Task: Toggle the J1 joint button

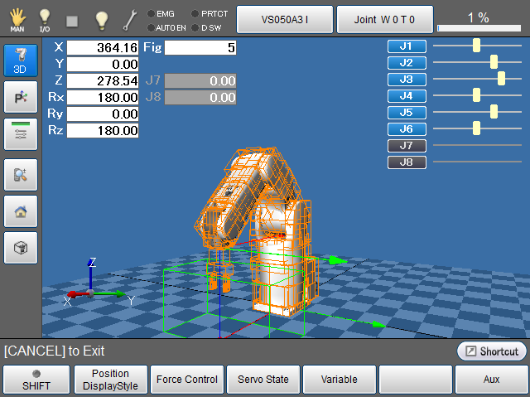Action: (407, 46)
